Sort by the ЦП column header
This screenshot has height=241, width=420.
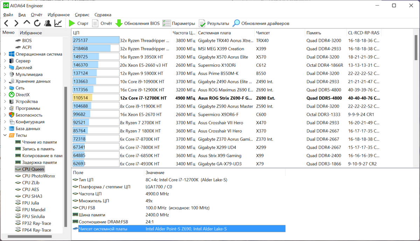(x=121, y=33)
